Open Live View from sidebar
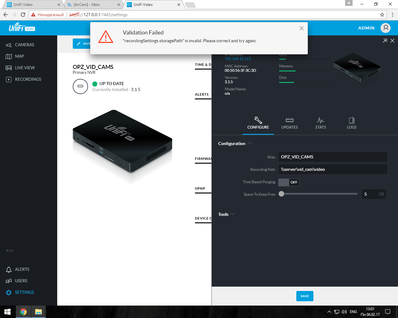 click(20, 68)
